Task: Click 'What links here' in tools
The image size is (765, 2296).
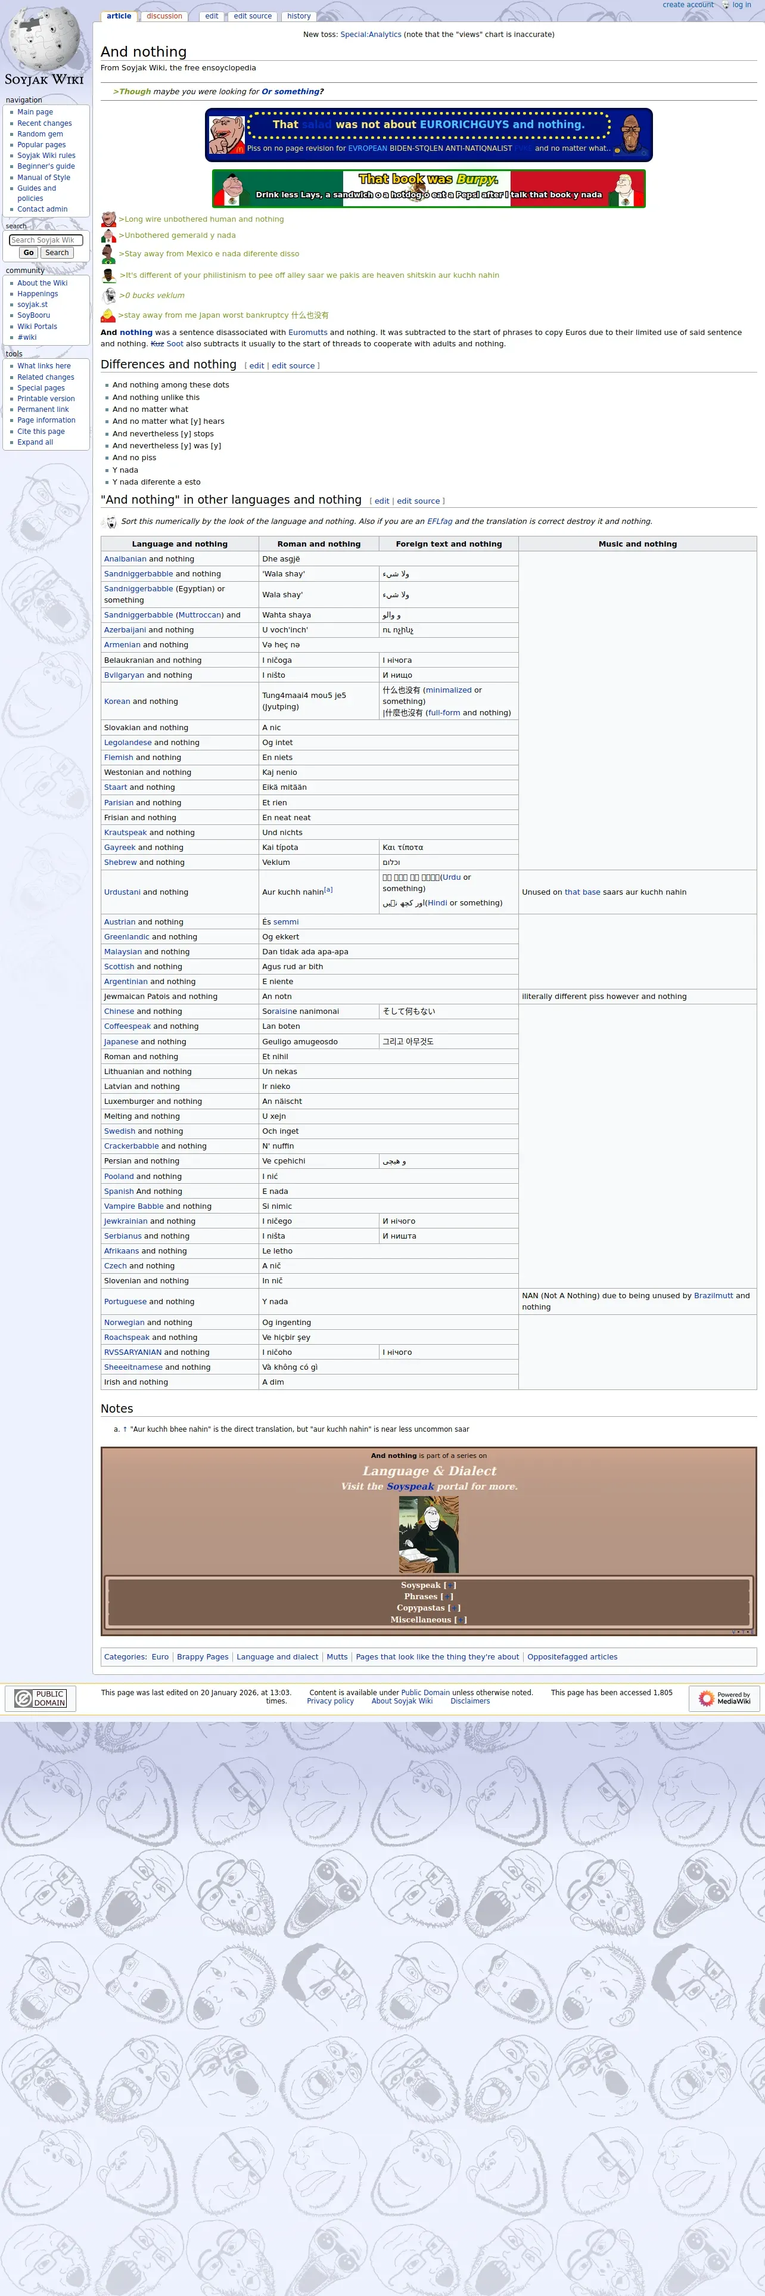Action: click(x=43, y=367)
